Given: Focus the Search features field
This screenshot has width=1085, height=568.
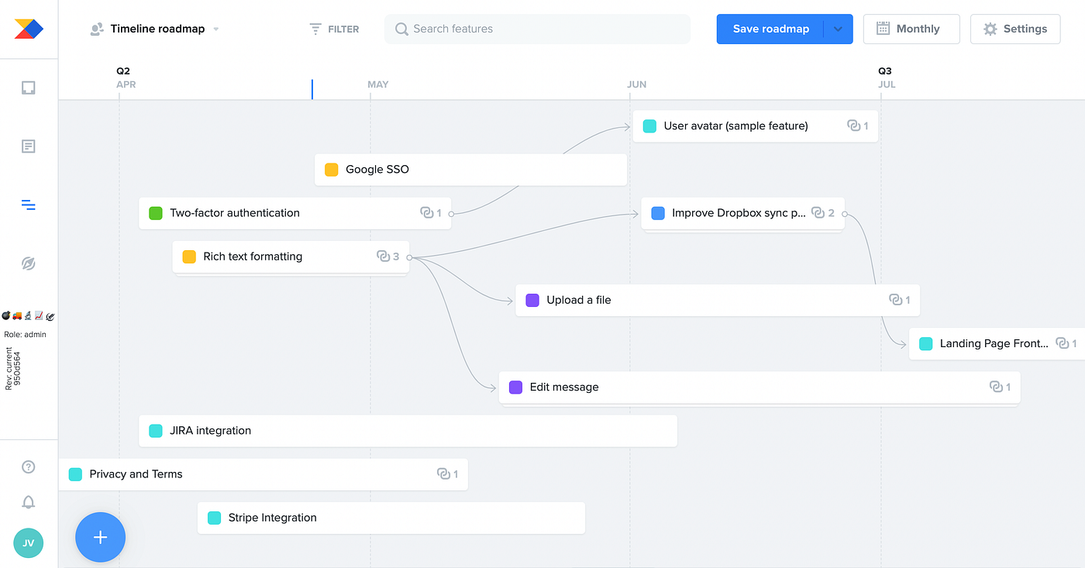Looking at the screenshot, I should (537, 29).
